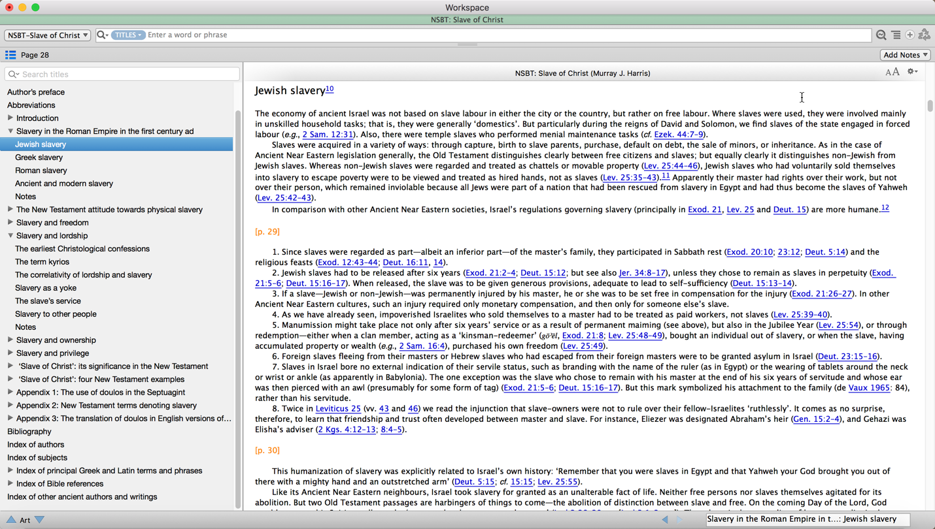This screenshot has width=935, height=529.
Task: Click the [p. 30] page marker
Action: click(267, 451)
